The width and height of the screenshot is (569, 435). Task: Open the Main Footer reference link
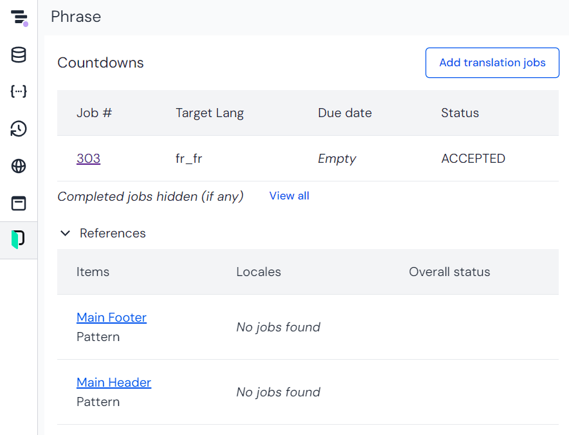click(x=111, y=317)
